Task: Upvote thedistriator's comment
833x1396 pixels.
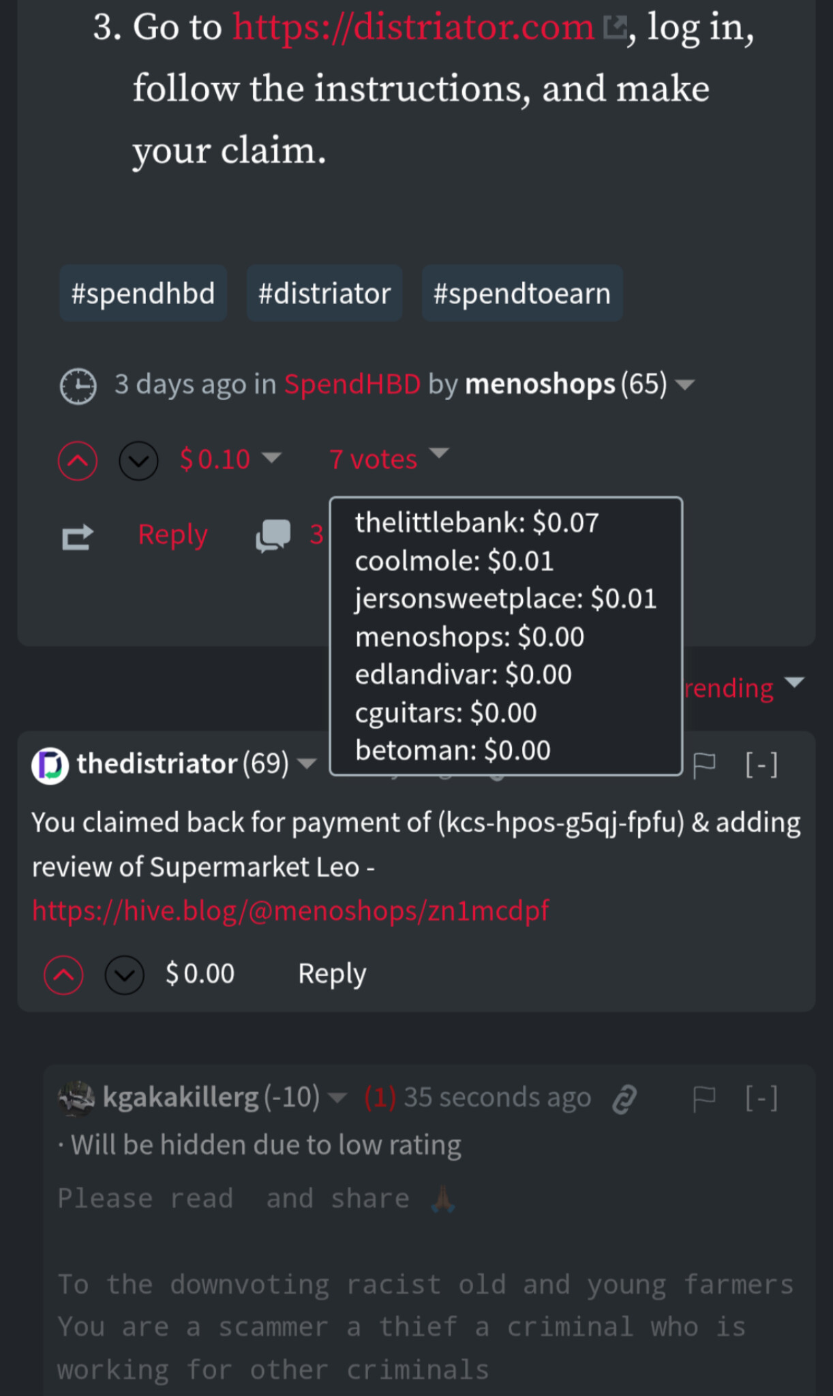Action: tap(63, 975)
